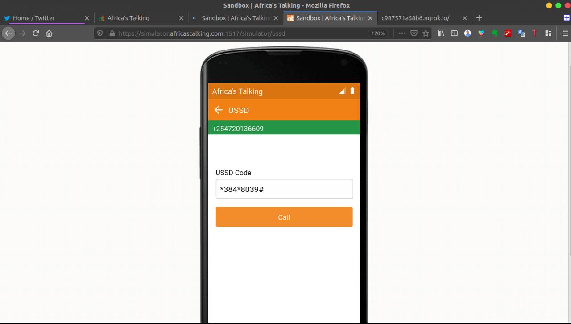Open the translate extension icon
The height and width of the screenshot is (324, 571).
(x=521, y=33)
